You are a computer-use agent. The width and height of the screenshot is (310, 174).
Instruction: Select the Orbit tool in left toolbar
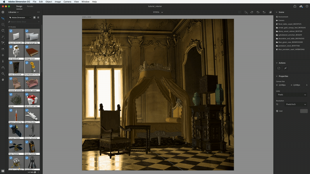(3, 30)
